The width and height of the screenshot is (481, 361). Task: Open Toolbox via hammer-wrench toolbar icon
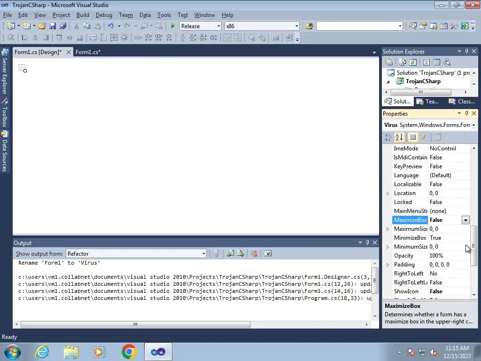tap(454, 26)
